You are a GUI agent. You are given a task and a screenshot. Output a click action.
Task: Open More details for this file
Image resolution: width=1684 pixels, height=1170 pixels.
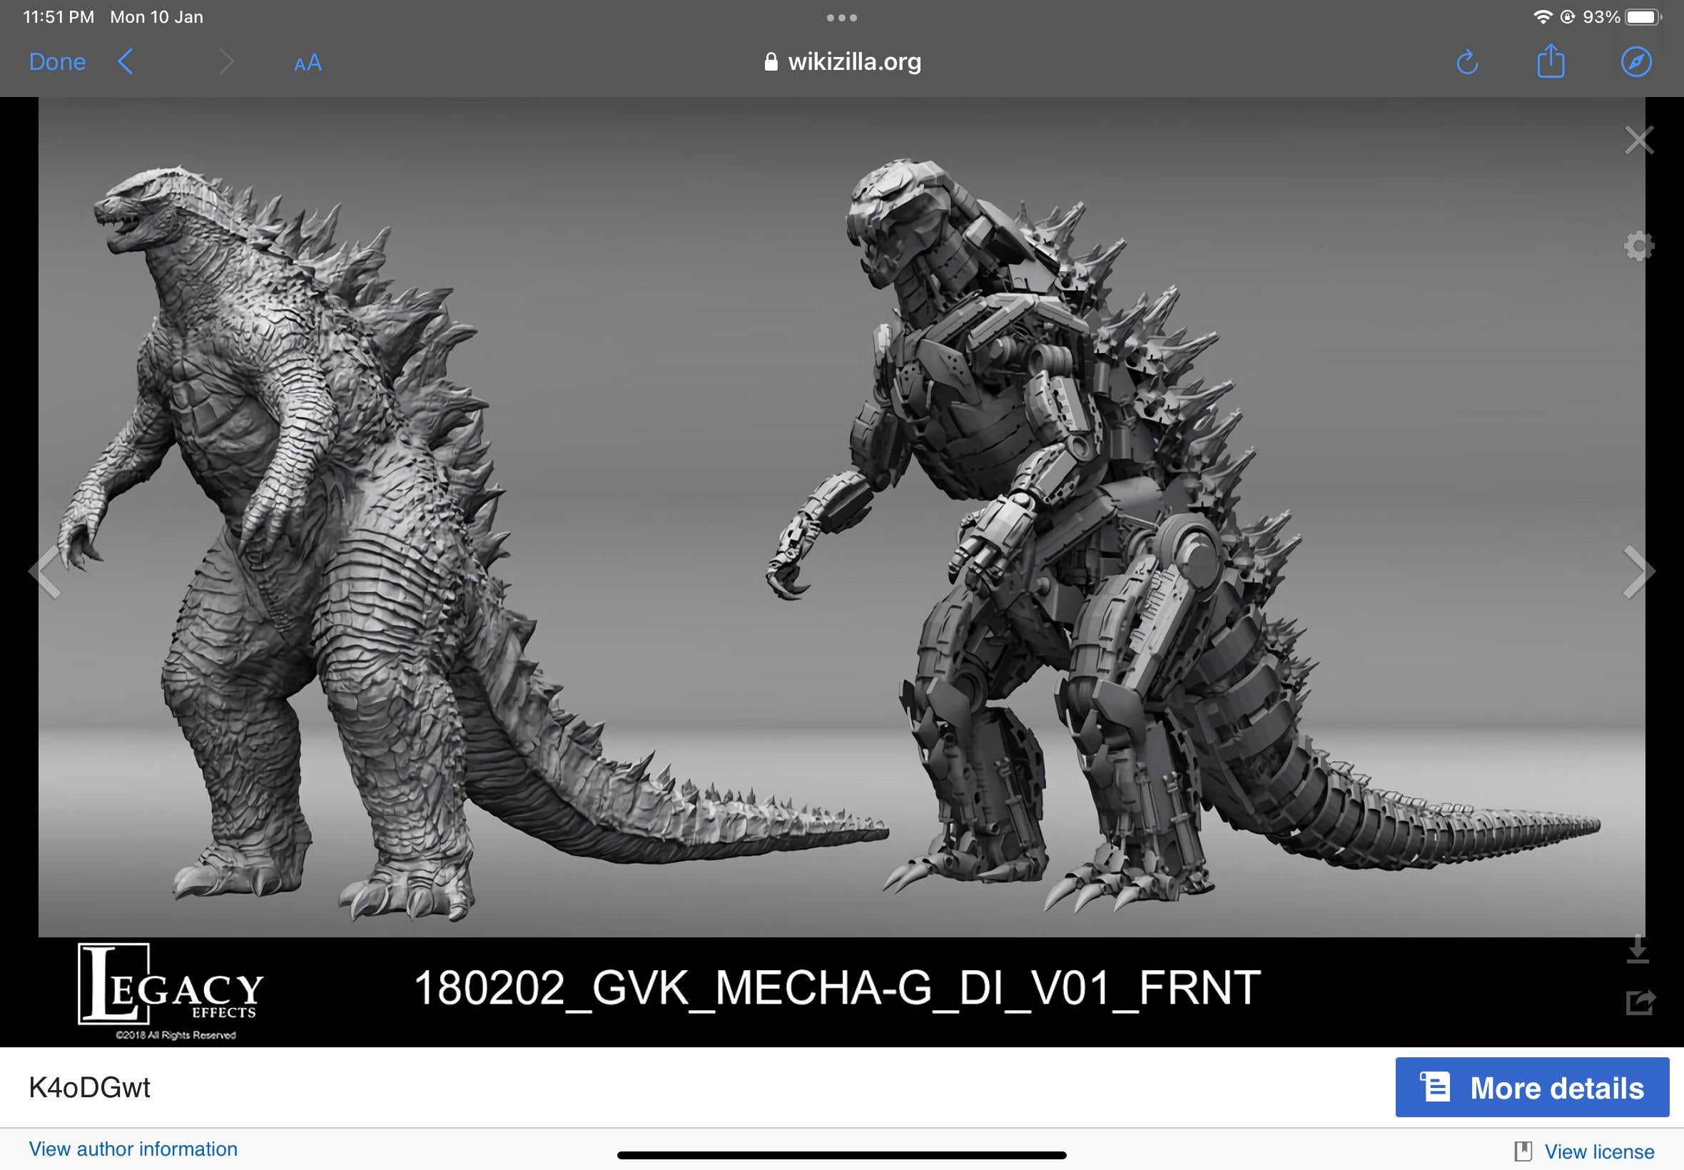click(1532, 1088)
